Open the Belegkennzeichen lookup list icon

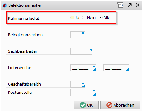pyautogui.click(x=83, y=33)
